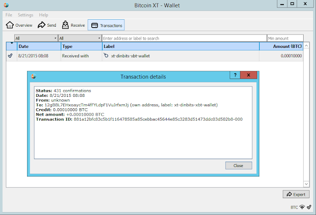Click the sort arrow in the status column header
Viewport: 316px width, 215px height.
pyautogui.click(x=12, y=43)
